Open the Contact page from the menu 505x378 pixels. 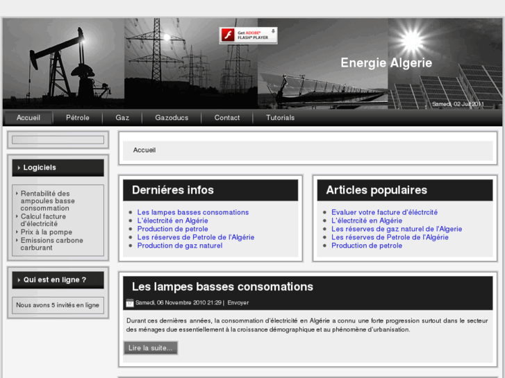click(x=227, y=118)
